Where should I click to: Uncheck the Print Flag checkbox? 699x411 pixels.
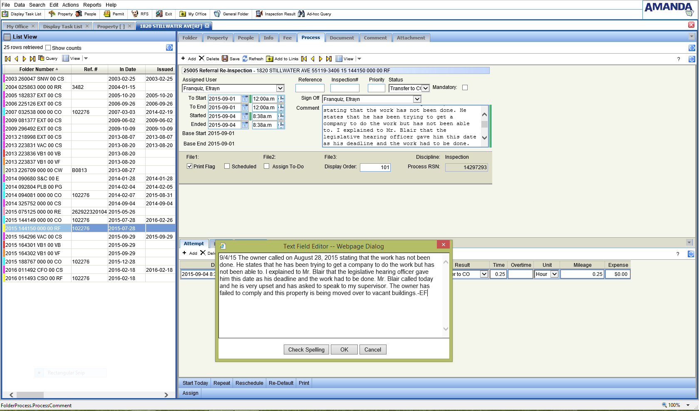point(190,166)
